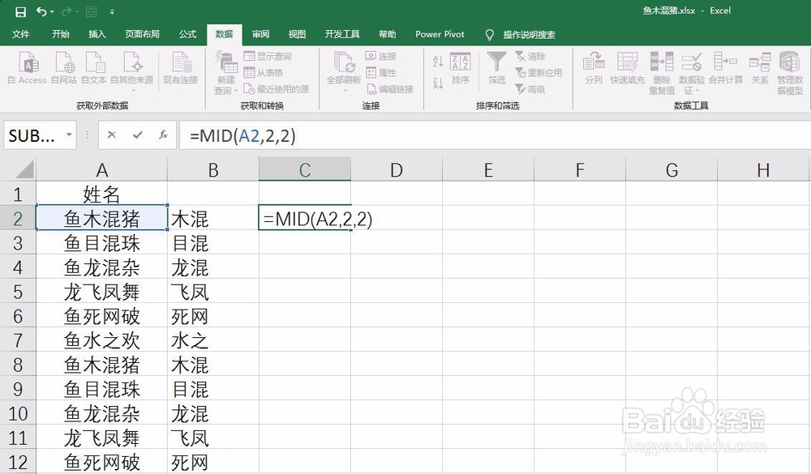Click cell A3 containing 鱼目混珠
Screen dimensions: 811x474
102,243
